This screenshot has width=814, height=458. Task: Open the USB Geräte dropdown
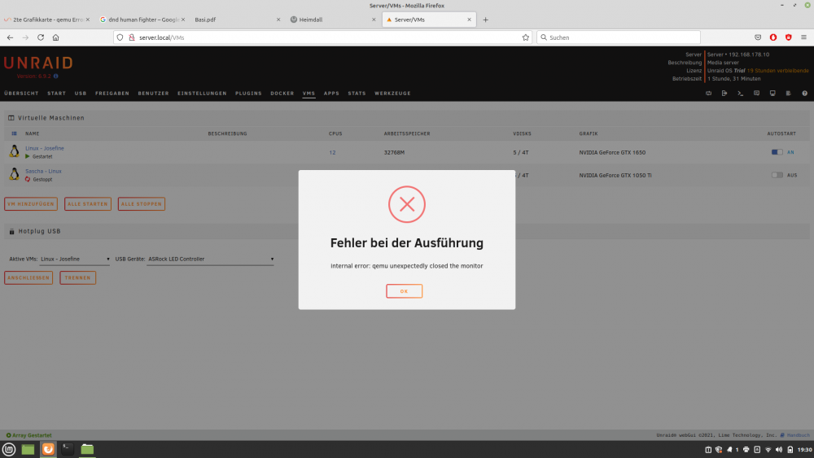210,259
